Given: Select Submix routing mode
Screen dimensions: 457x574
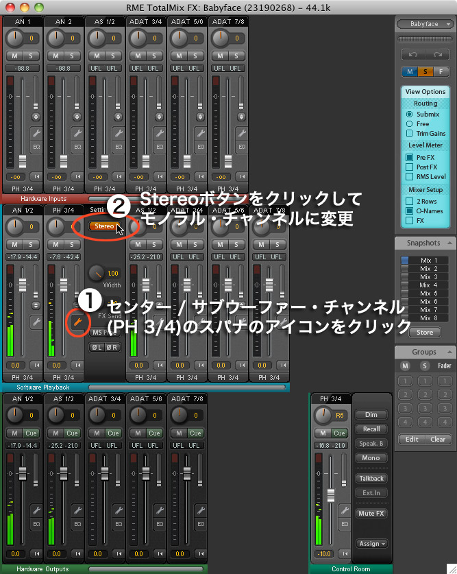Looking at the screenshot, I should click(x=410, y=114).
